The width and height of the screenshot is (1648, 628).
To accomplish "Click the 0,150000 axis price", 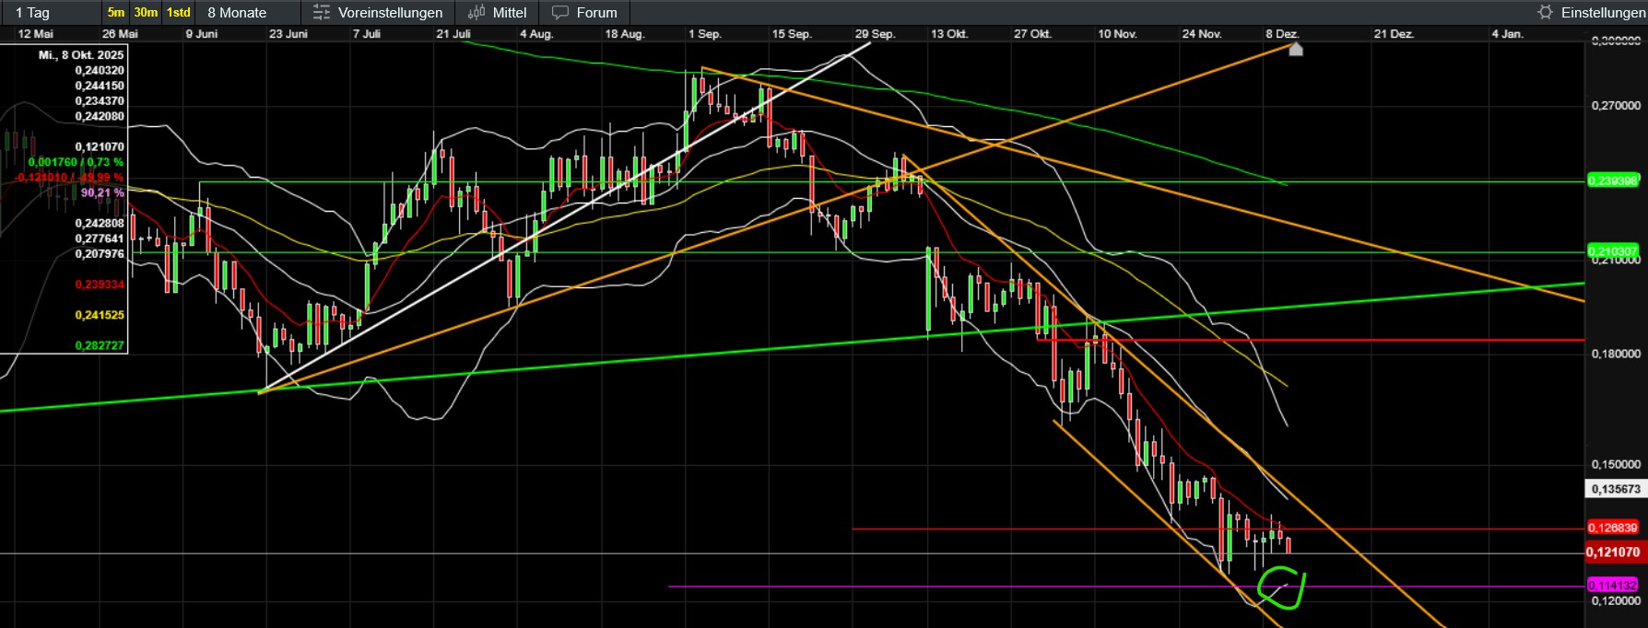I will (x=1616, y=464).
